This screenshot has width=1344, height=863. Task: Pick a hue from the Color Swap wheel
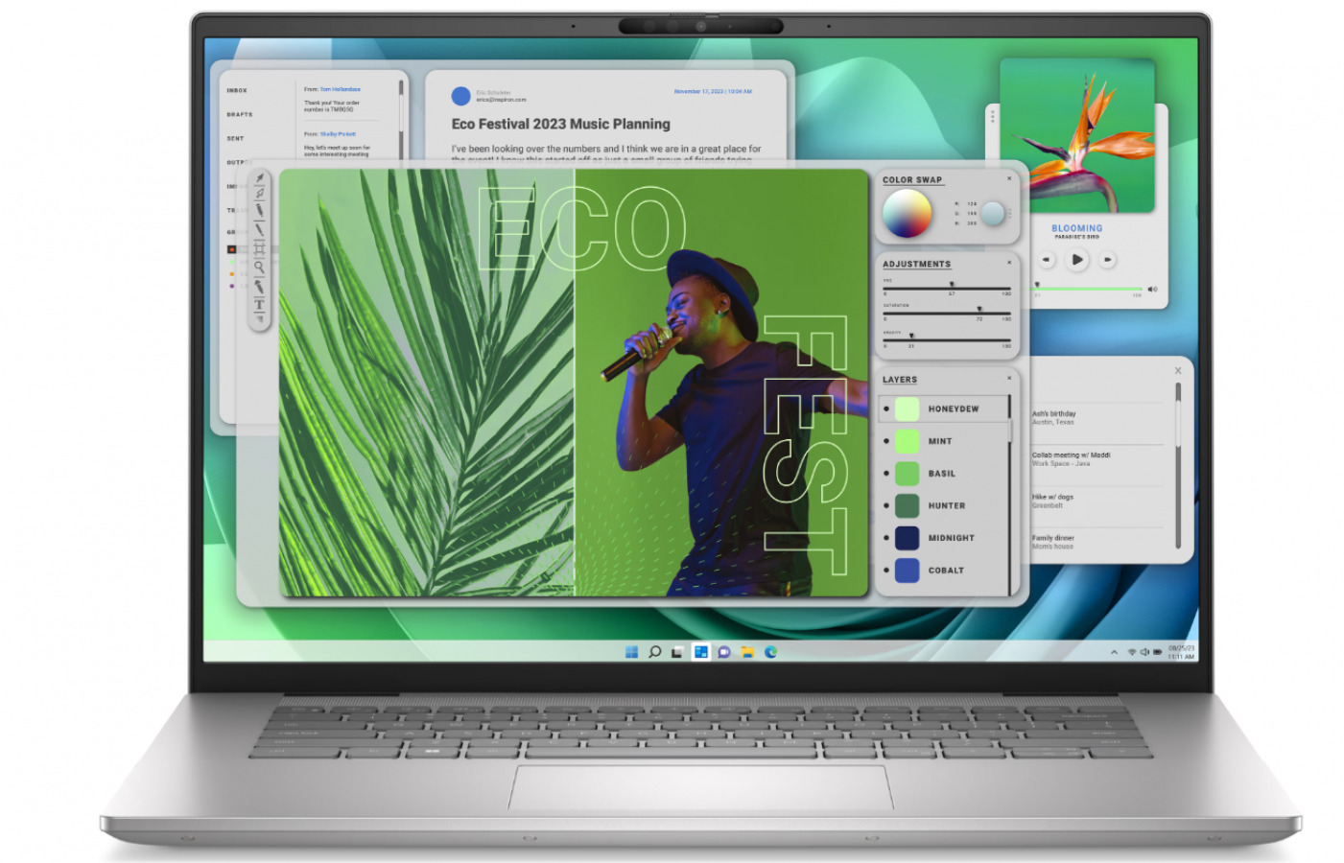pos(907,213)
